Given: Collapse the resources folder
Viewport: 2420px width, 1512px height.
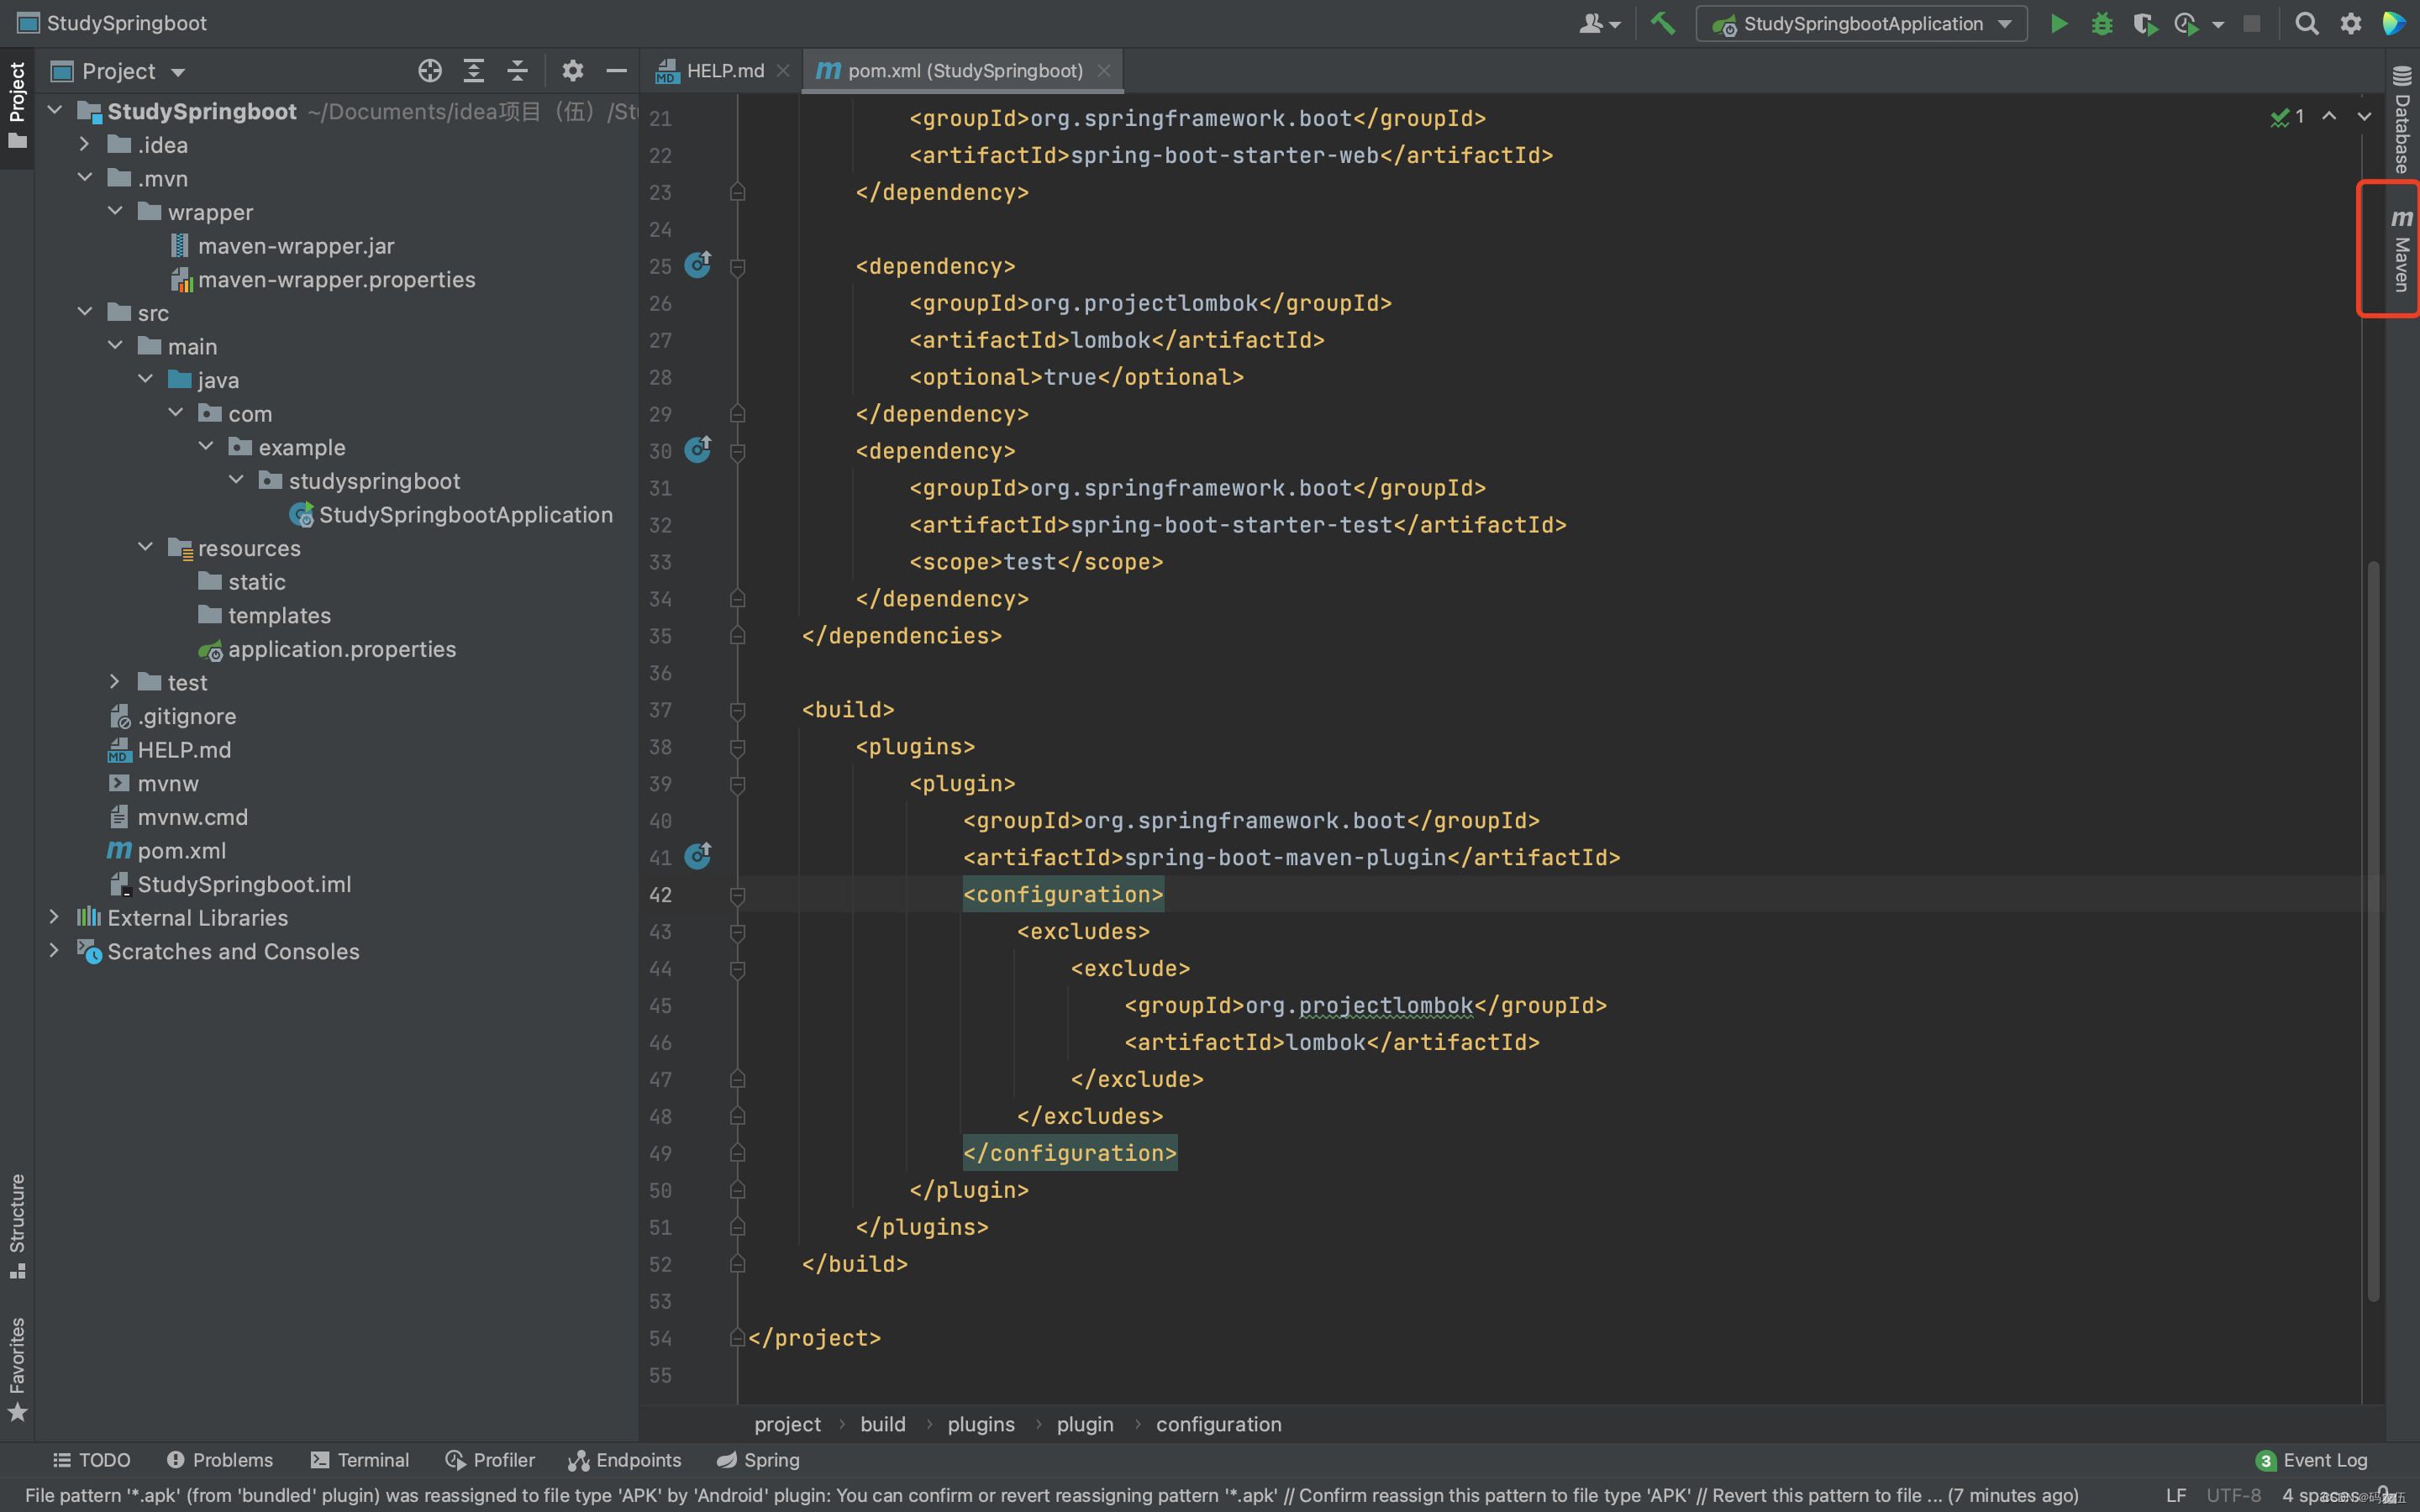Looking at the screenshot, I should tap(146, 547).
